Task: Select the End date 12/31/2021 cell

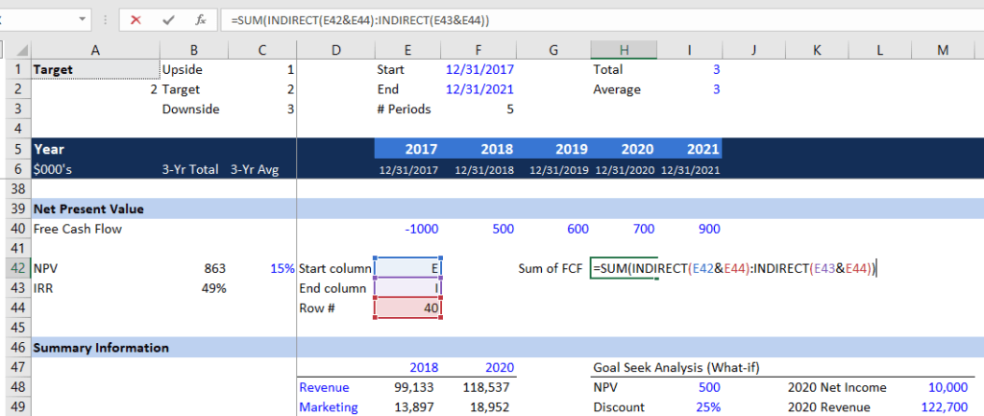Action: (479, 89)
